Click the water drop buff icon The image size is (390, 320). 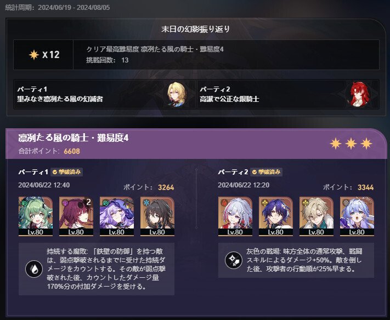(34, 269)
